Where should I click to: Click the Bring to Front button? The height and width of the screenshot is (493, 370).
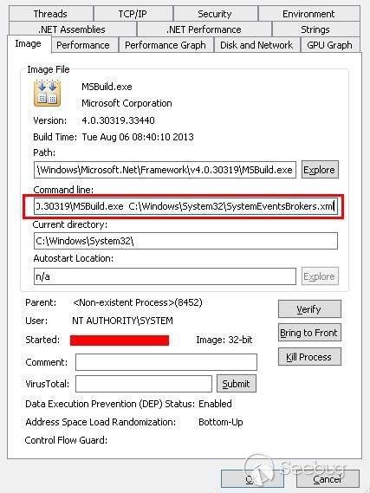[309, 333]
